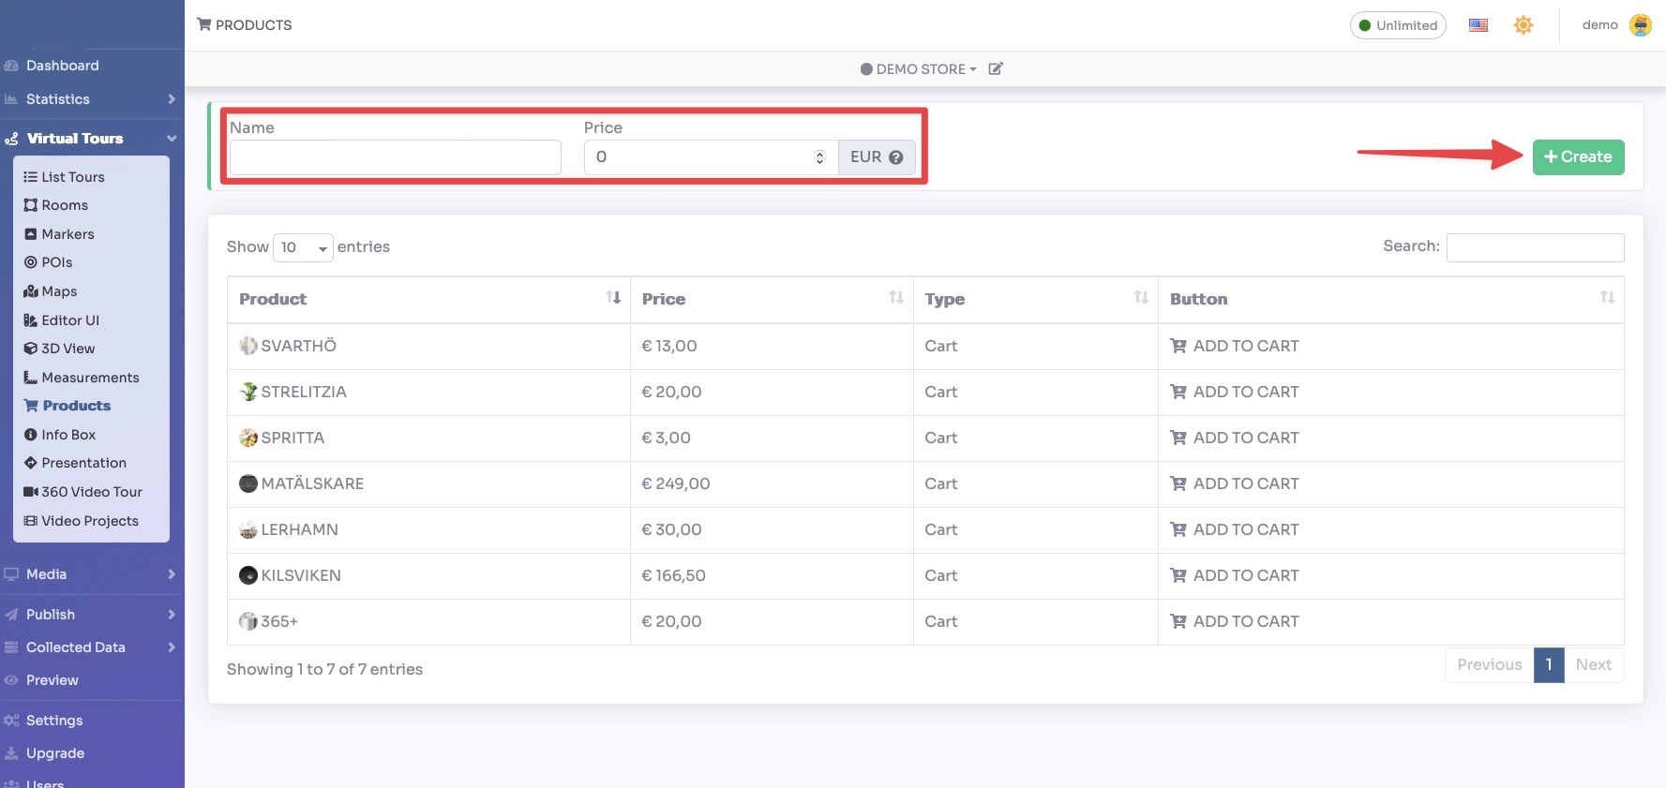Screen dimensions: 1666x788
Task: Click the Video Projects film icon
Action: pos(31,521)
